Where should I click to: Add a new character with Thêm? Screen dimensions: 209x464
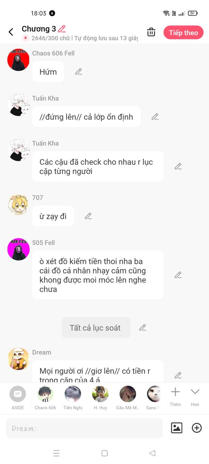(x=175, y=397)
